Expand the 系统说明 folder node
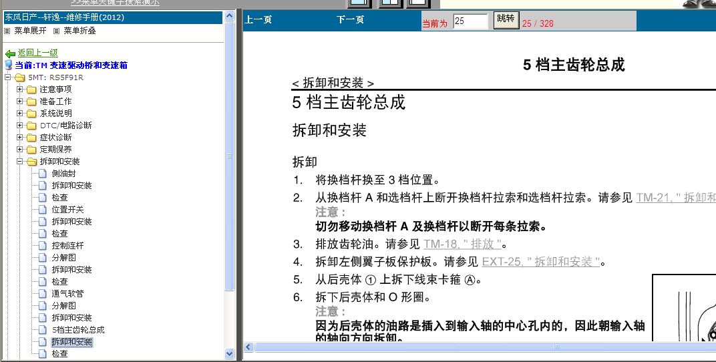 [x=19, y=113]
